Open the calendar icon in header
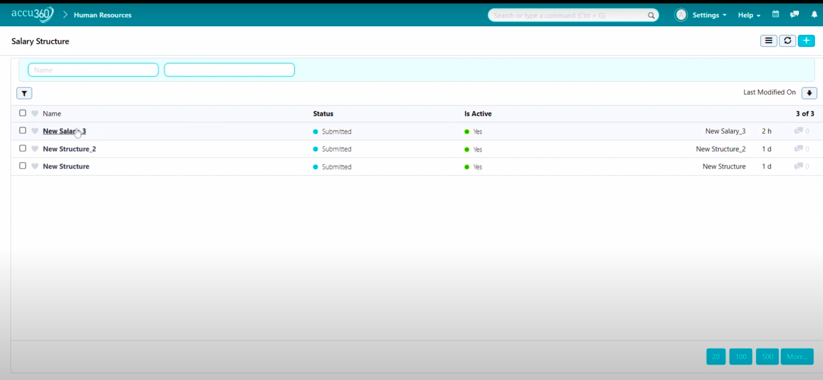Screen dimensions: 823x380 (x=776, y=14)
